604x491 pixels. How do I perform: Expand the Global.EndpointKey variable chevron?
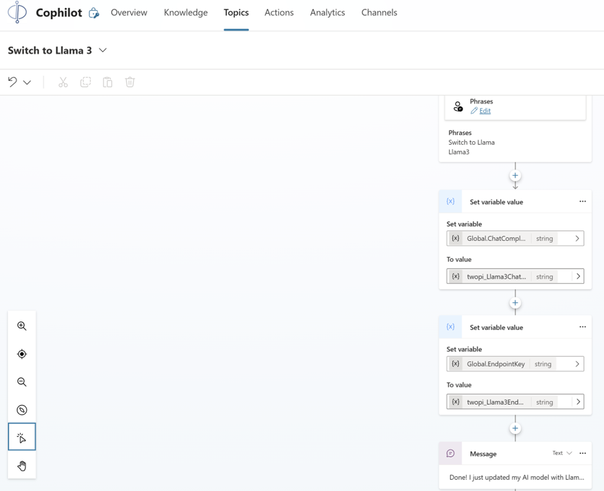[x=577, y=364]
